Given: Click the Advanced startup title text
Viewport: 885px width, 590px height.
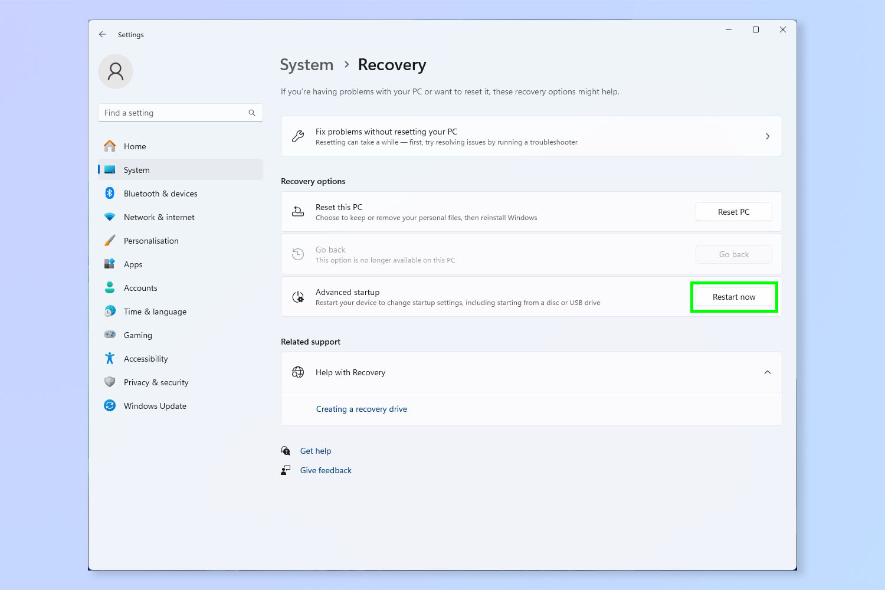Looking at the screenshot, I should pos(348,292).
